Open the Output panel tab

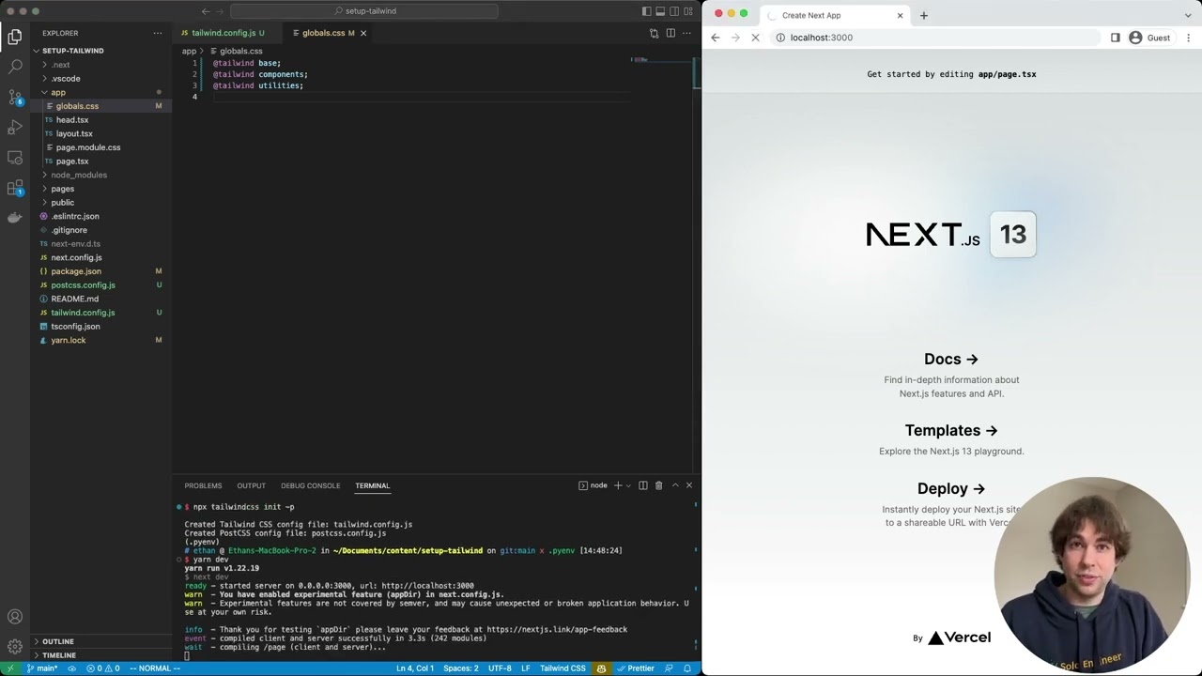tap(251, 485)
